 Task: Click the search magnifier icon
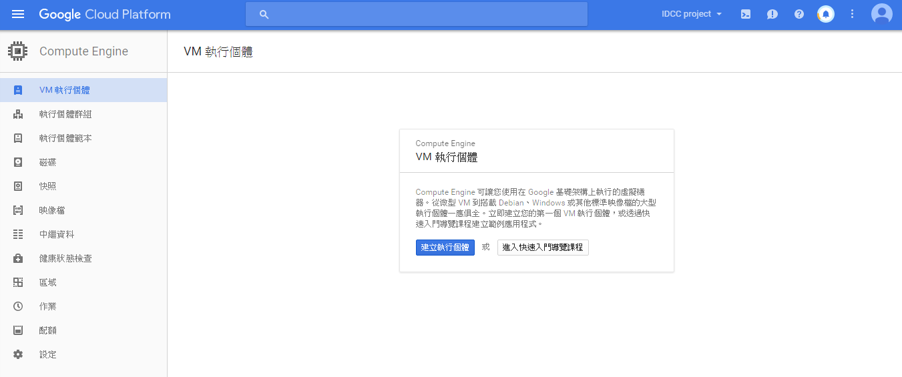coord(264,14)
